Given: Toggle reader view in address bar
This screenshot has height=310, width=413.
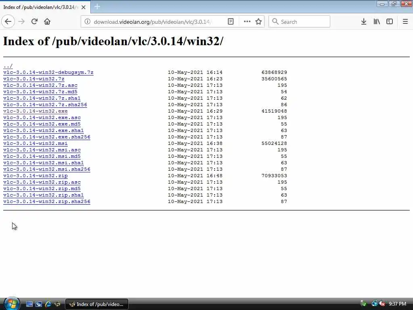Looking at the screenshot, I should (x=230, y=22).
